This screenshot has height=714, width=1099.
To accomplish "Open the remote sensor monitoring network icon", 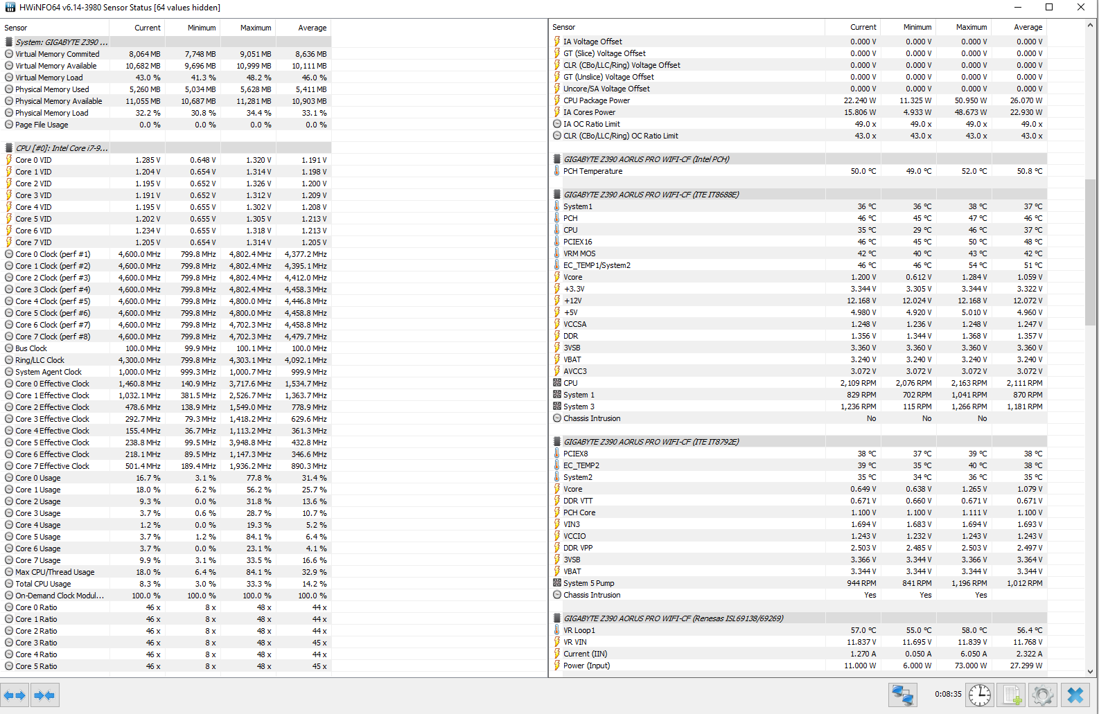I will pos(902,695).
